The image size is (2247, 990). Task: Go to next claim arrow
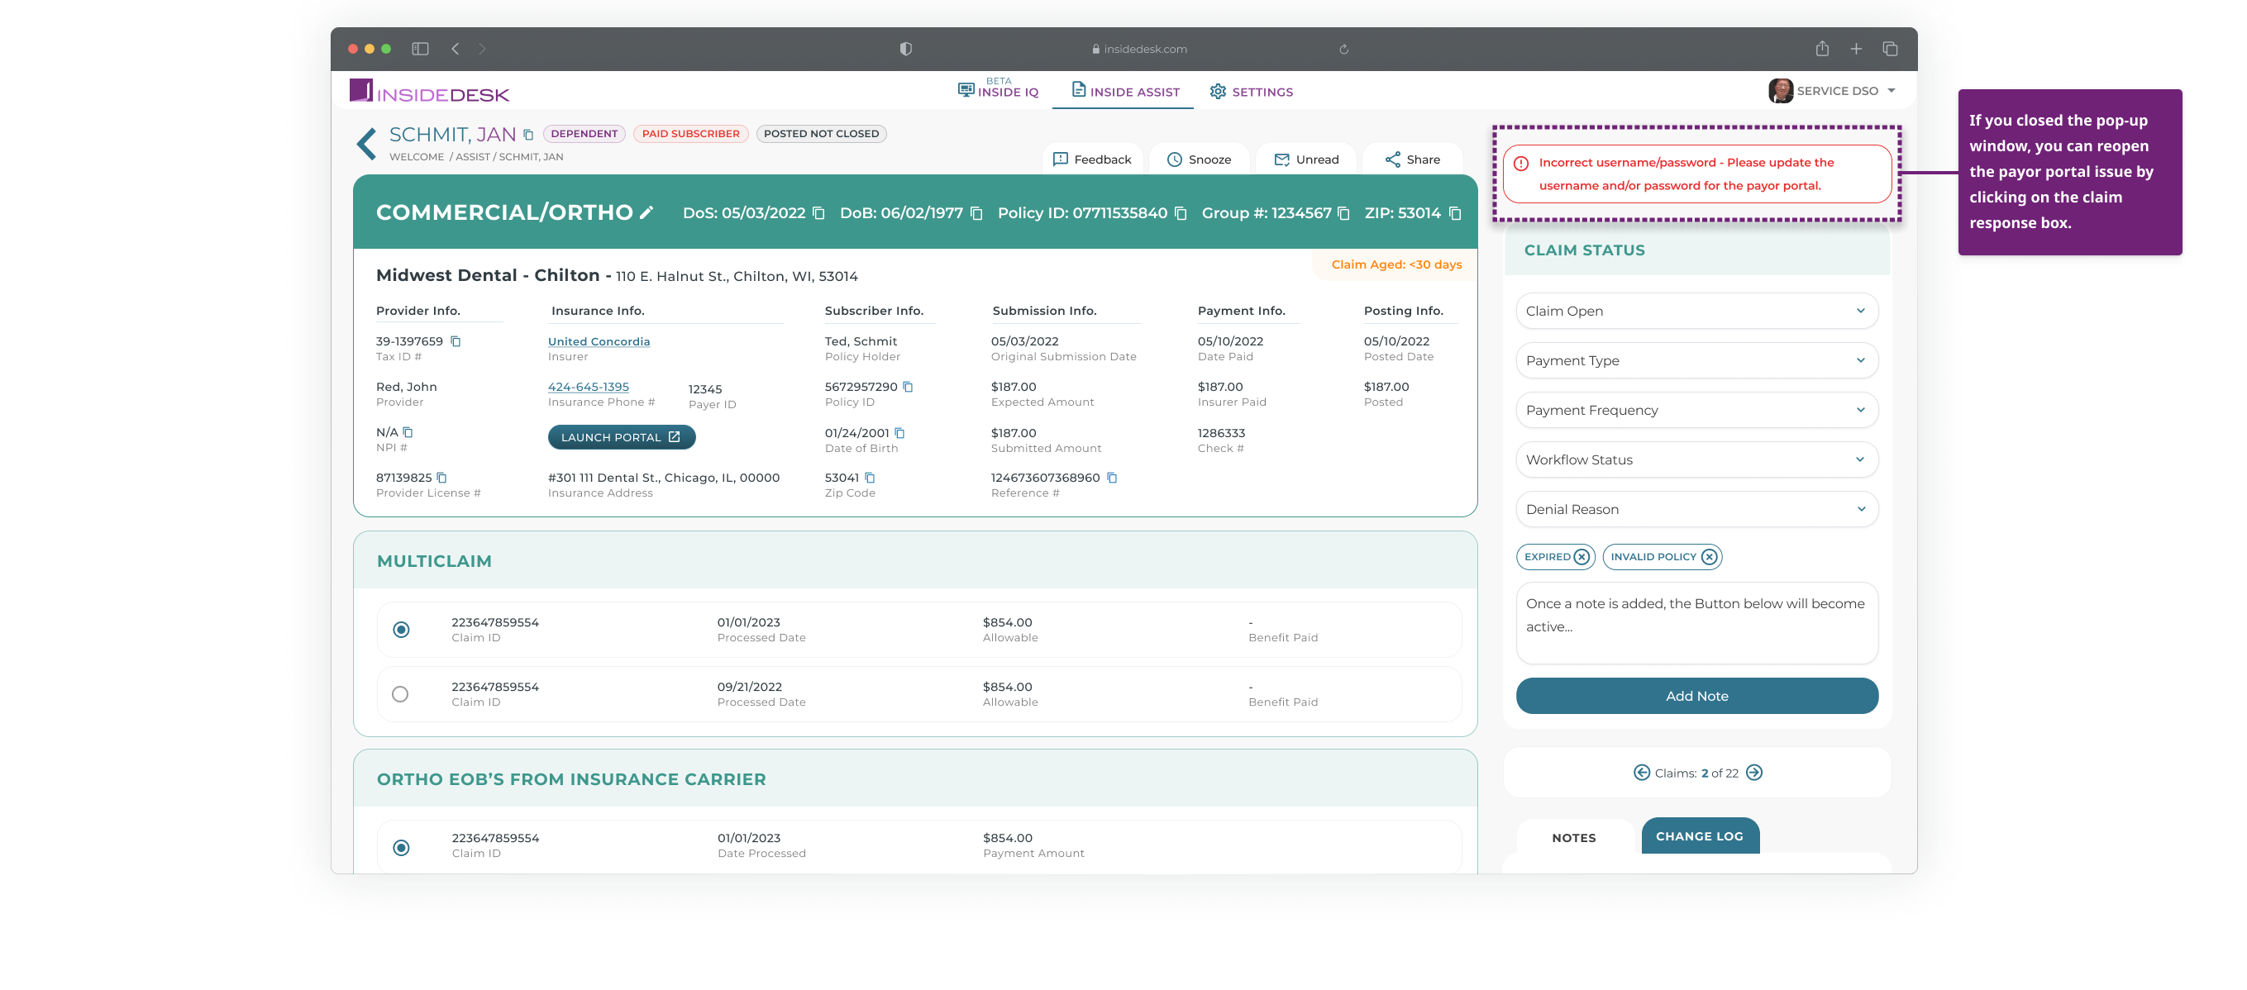pyautogui.click(x=1753, y=772)
